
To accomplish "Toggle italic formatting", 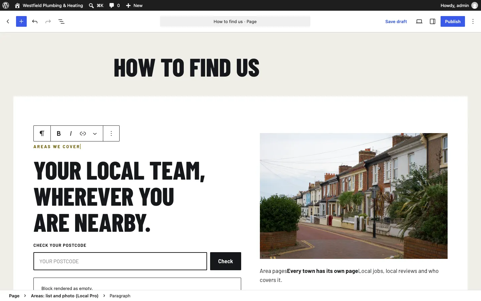I will point(71,133).
